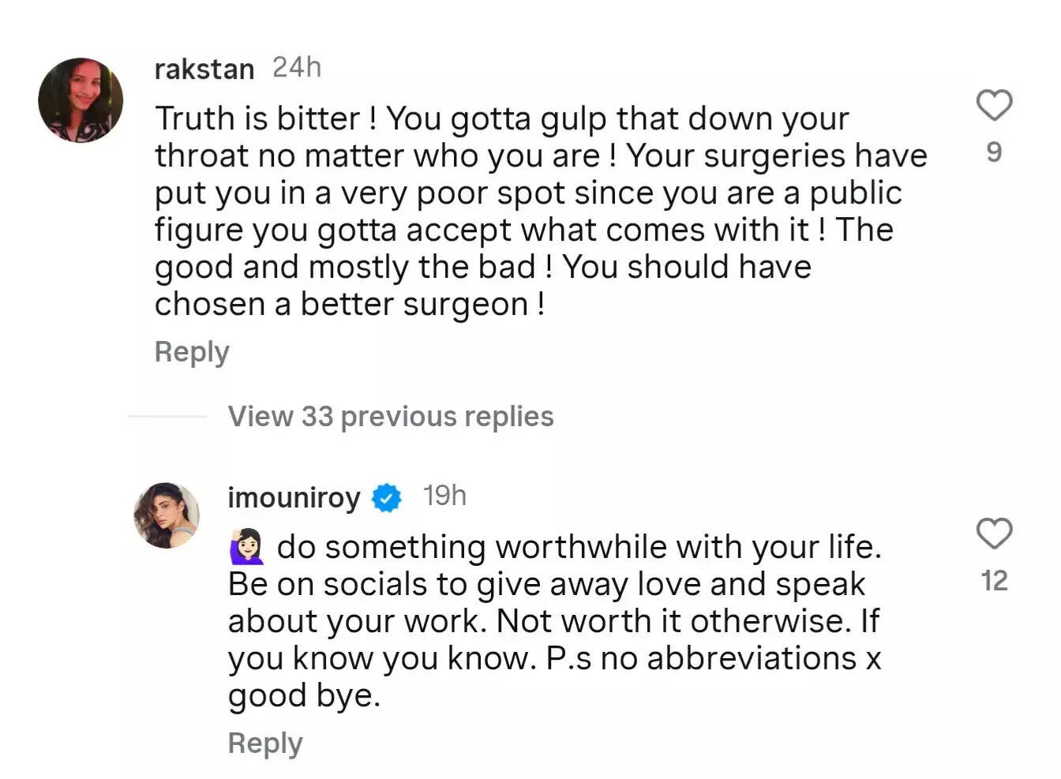Open rakstan's profile picture
This screenshot has width=1061, height=779.
(81, 100)
